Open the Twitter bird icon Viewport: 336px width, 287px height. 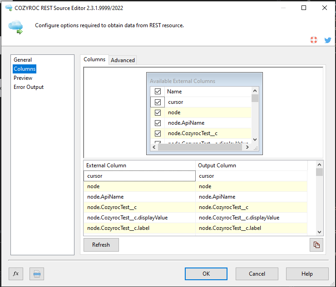point(327,40)
